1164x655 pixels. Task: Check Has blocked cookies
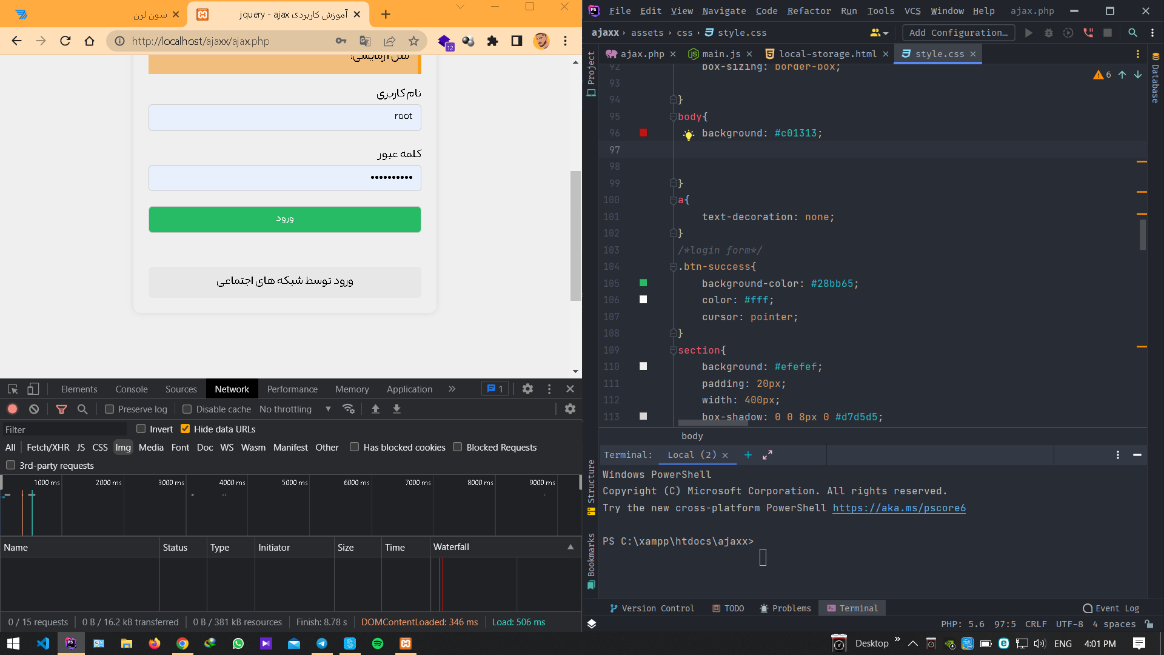(355, 447)
